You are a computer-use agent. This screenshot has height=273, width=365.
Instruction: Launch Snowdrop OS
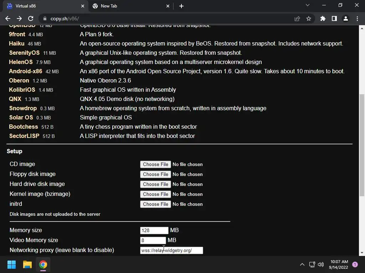pos(23,108)
